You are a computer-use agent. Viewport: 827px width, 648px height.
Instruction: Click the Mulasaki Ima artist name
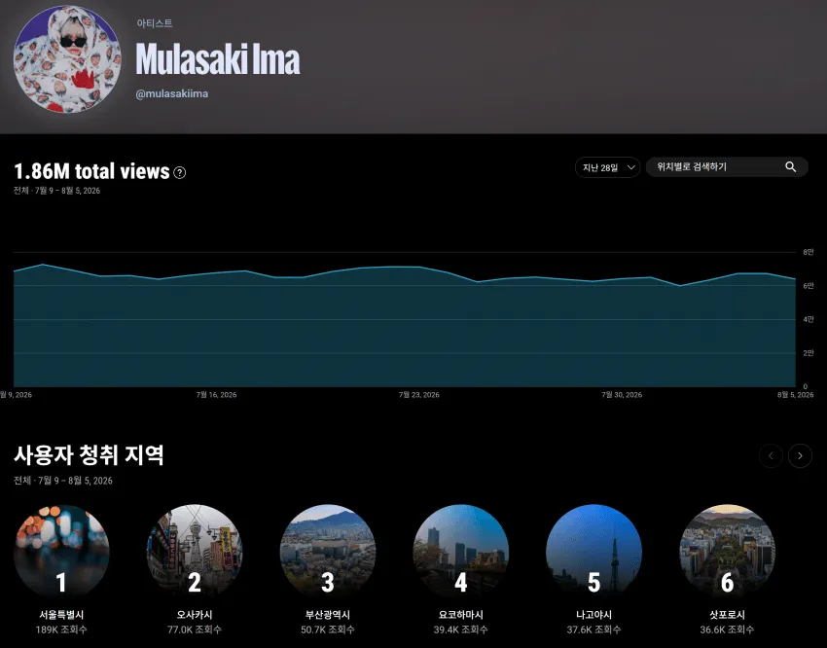[x=218, y=59]
